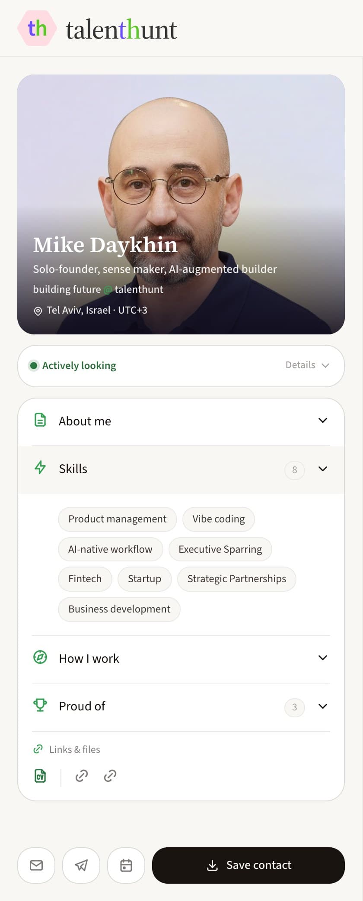Collapse the Skills section chevron
Screen dimensions: 363x901
point(323,469)
